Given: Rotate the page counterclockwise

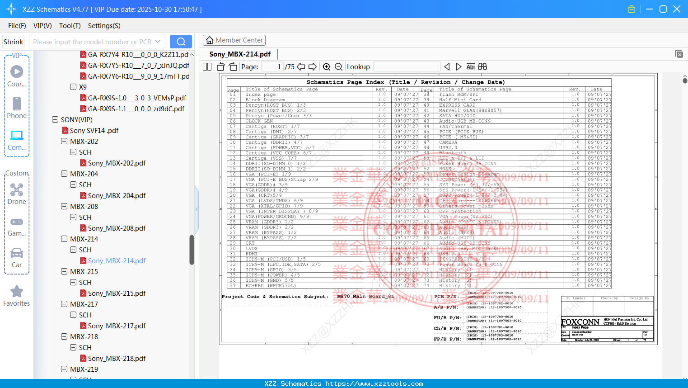Looking at the screenshot, I should coord(221,67).
